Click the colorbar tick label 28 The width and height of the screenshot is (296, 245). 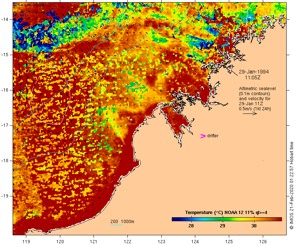191,226
